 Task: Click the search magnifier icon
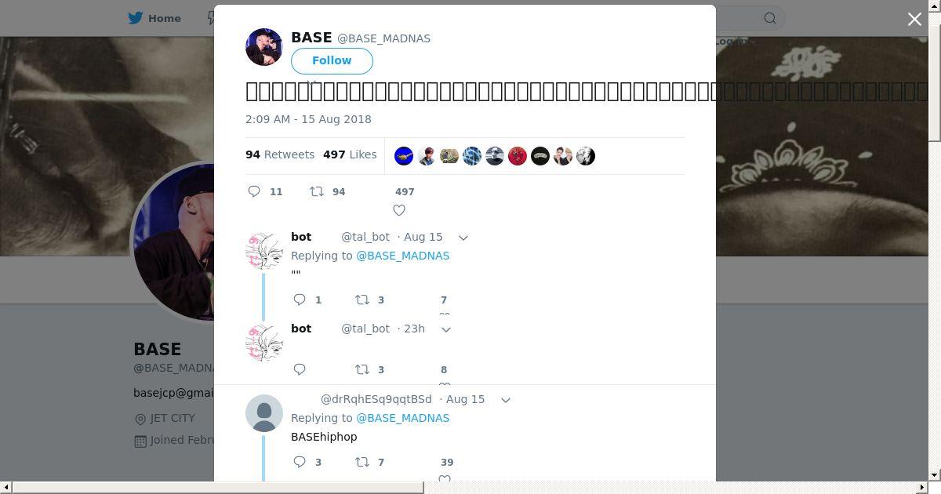(770, 18)
